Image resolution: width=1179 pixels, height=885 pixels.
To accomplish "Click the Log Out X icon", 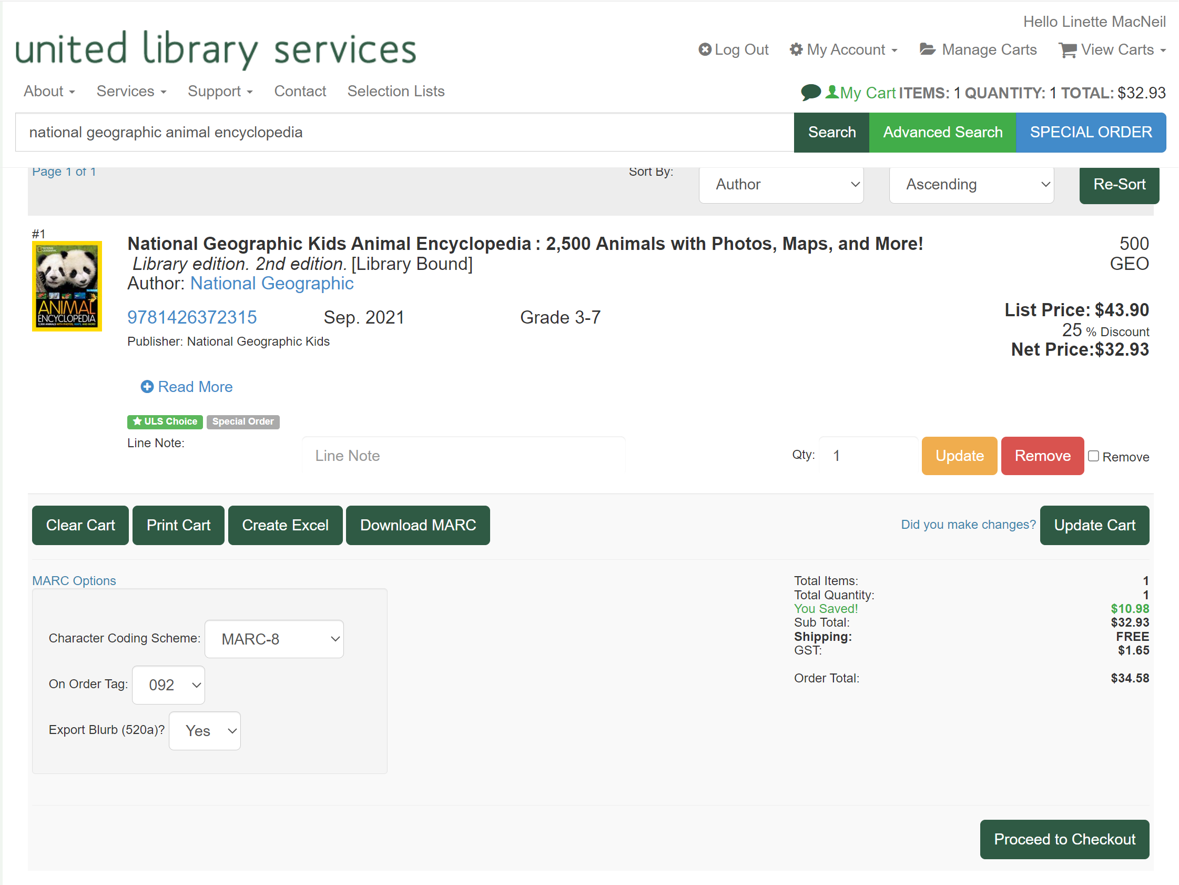I will [705, 49].
